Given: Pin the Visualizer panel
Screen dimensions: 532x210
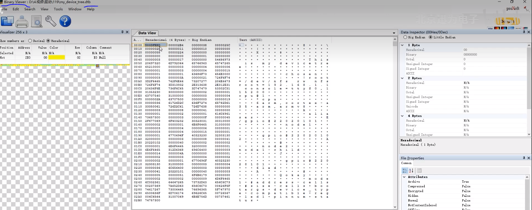Looking at the screenshot, I should click(122, 32).
